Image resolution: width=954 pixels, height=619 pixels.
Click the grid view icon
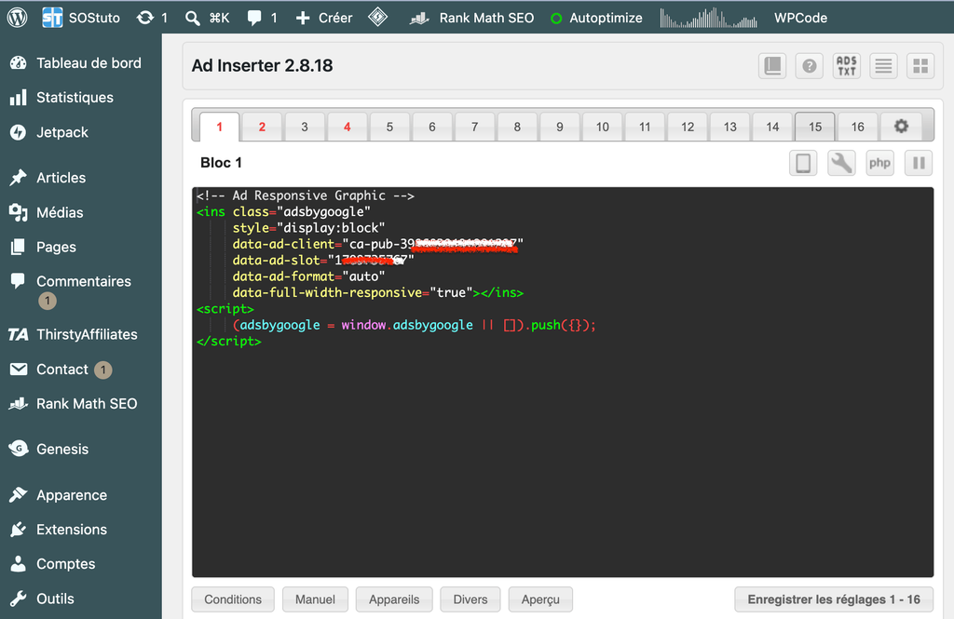pos(920,66)
